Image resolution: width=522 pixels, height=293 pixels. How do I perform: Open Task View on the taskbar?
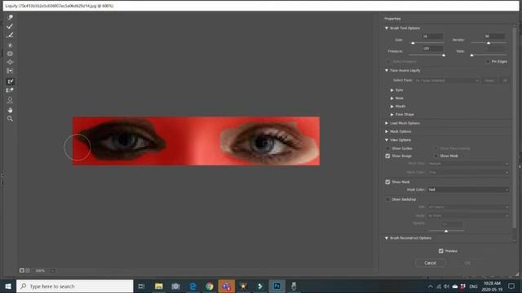coord(141,286)
